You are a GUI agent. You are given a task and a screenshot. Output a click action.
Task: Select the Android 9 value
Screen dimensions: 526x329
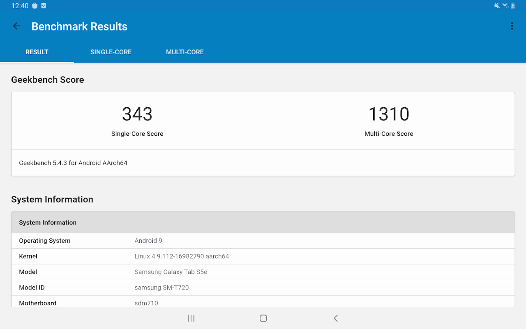(148, 241)
